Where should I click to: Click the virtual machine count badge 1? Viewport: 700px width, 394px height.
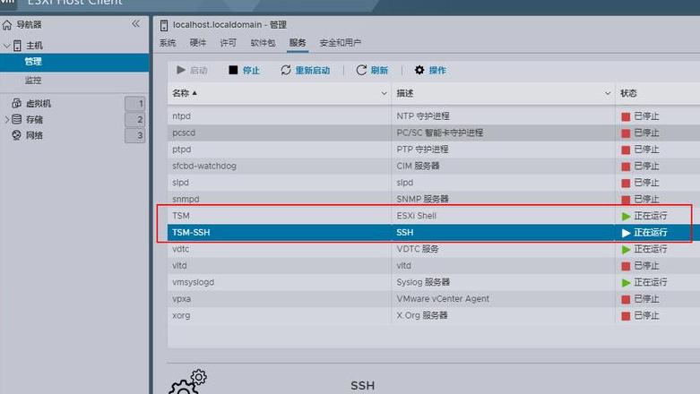pyautogui.click(x=135, y=104)
